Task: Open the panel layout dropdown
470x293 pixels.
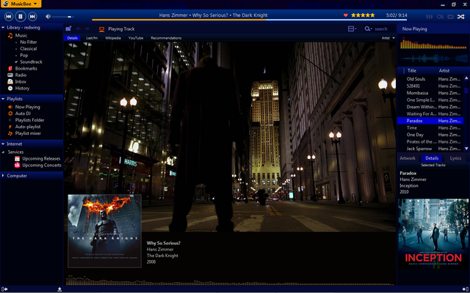Action: click(x=352, y=29)
